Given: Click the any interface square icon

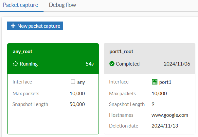Looking at the screenshot, I should (73, 82).
